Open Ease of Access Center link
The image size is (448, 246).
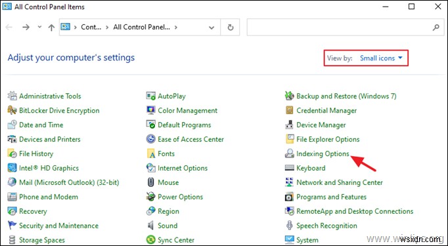tap(191, 139)
